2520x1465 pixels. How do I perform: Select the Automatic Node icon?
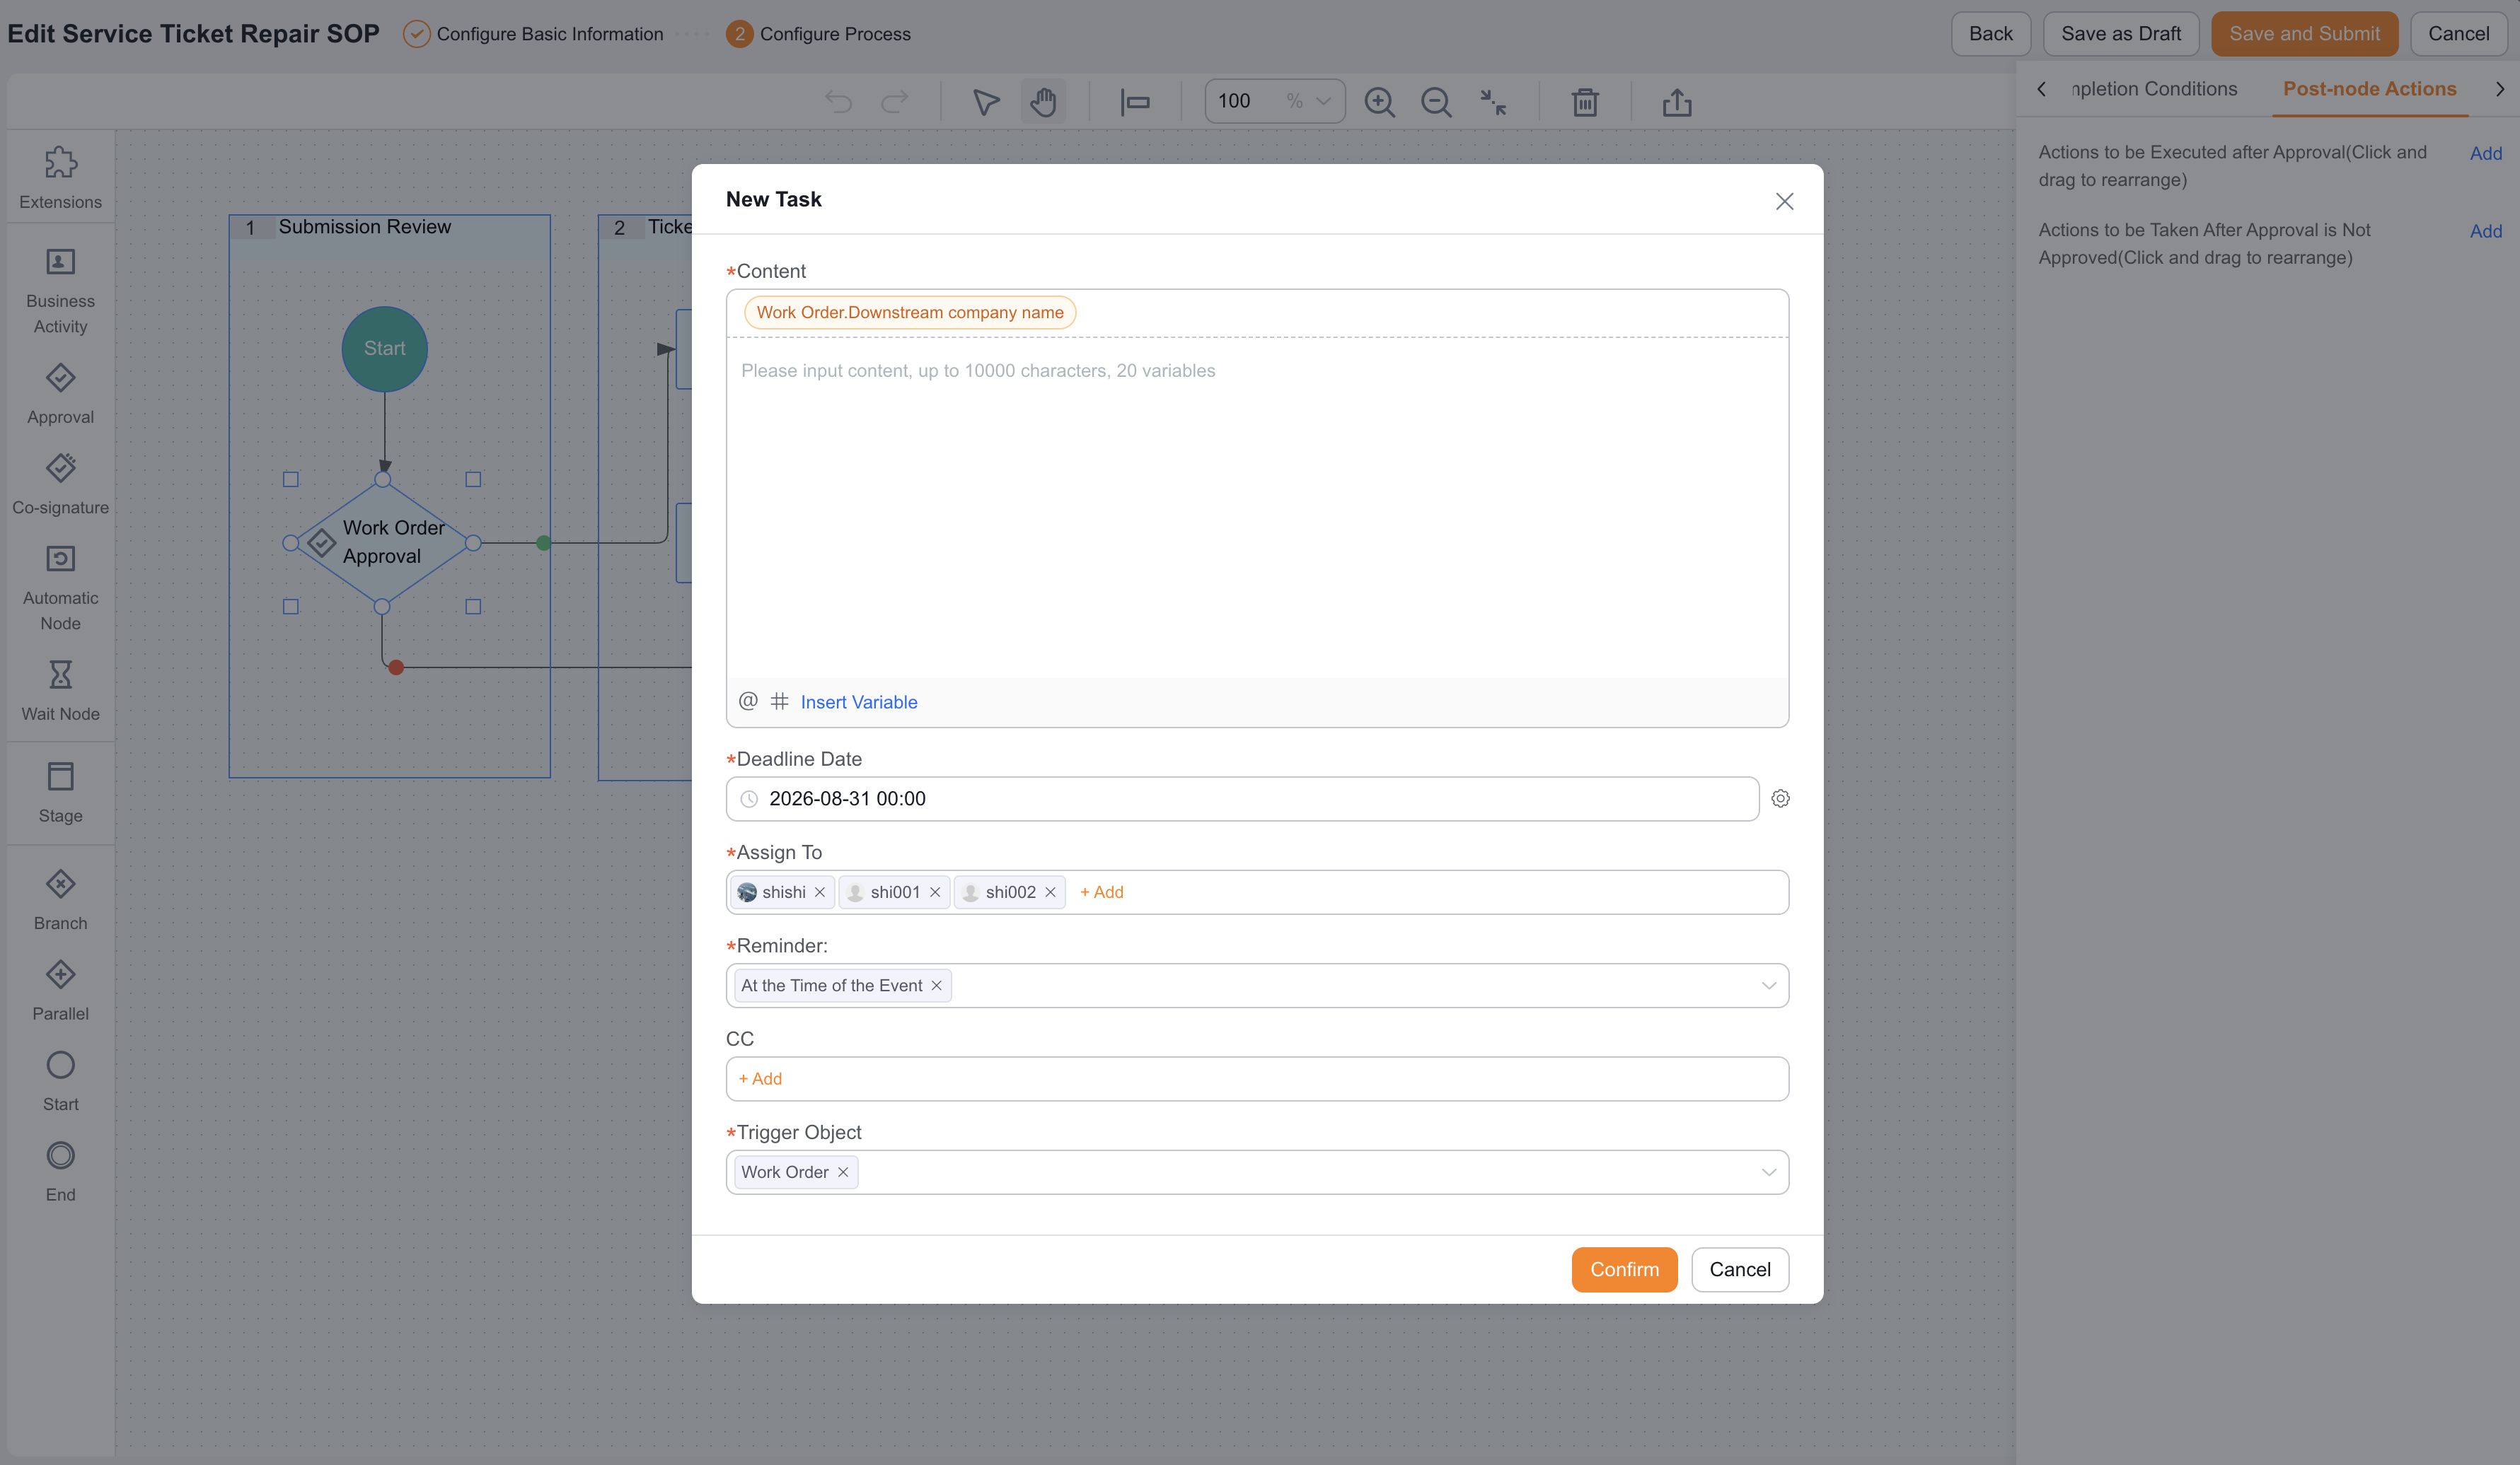[60, 559]
